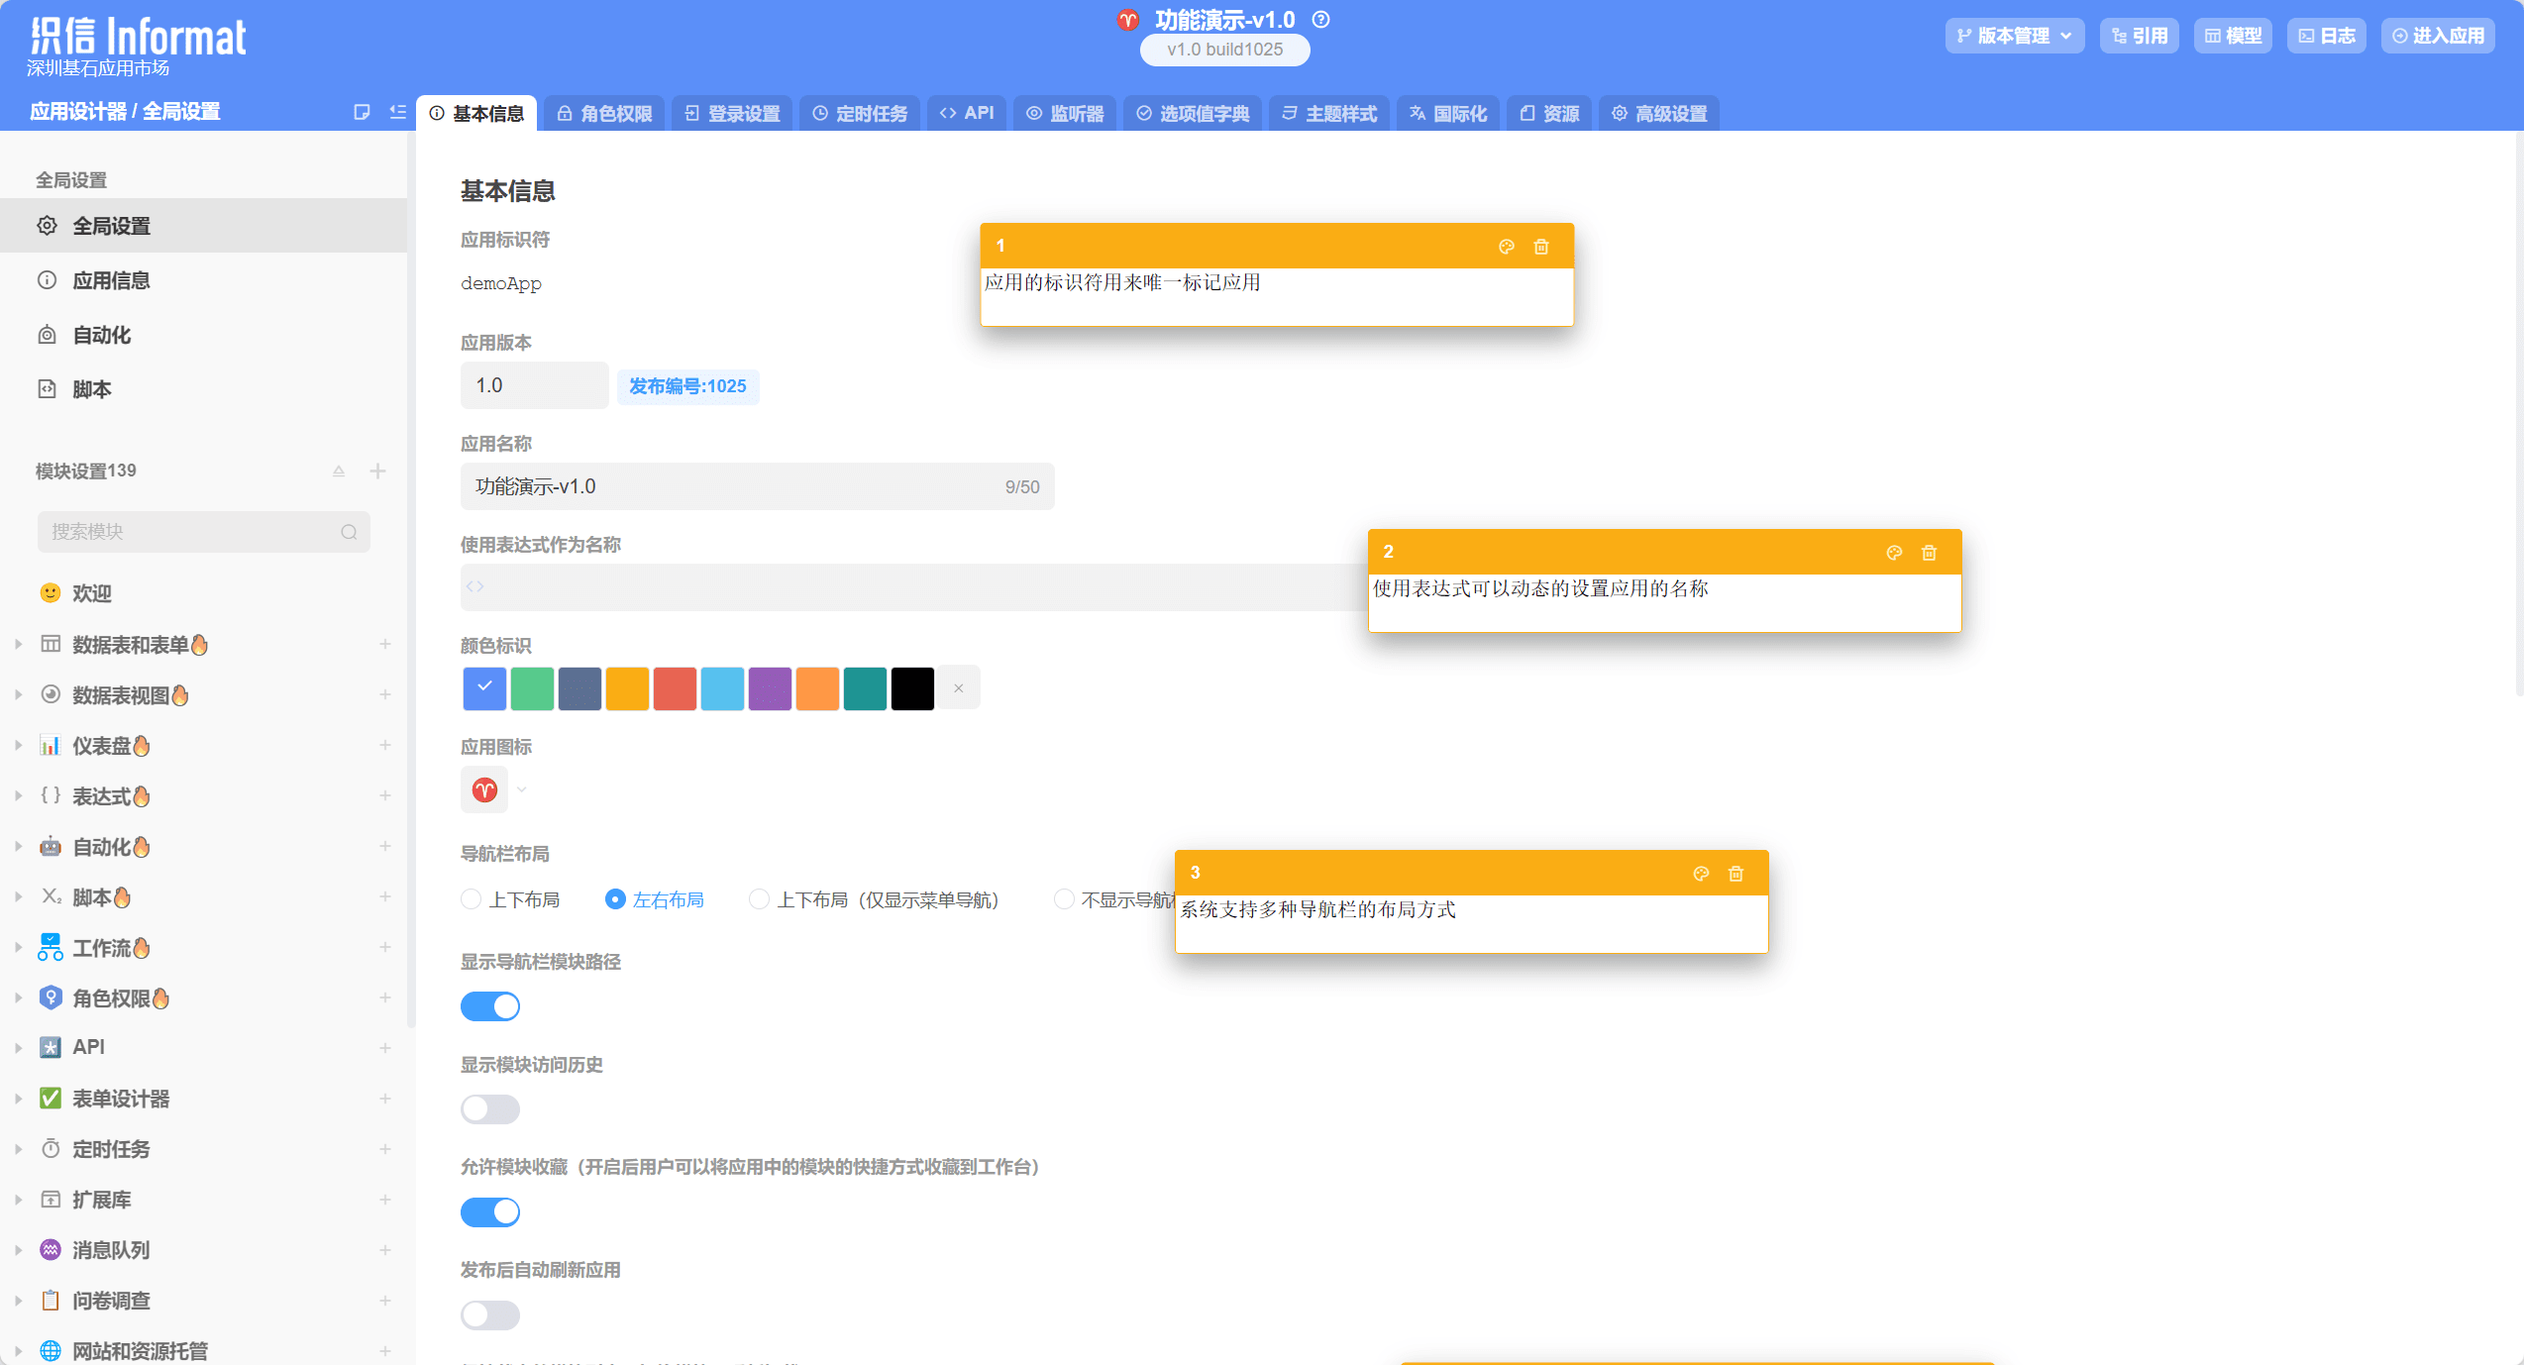Switch to the 角色权限 tab
The image size is (2524, 1365).
604,114
